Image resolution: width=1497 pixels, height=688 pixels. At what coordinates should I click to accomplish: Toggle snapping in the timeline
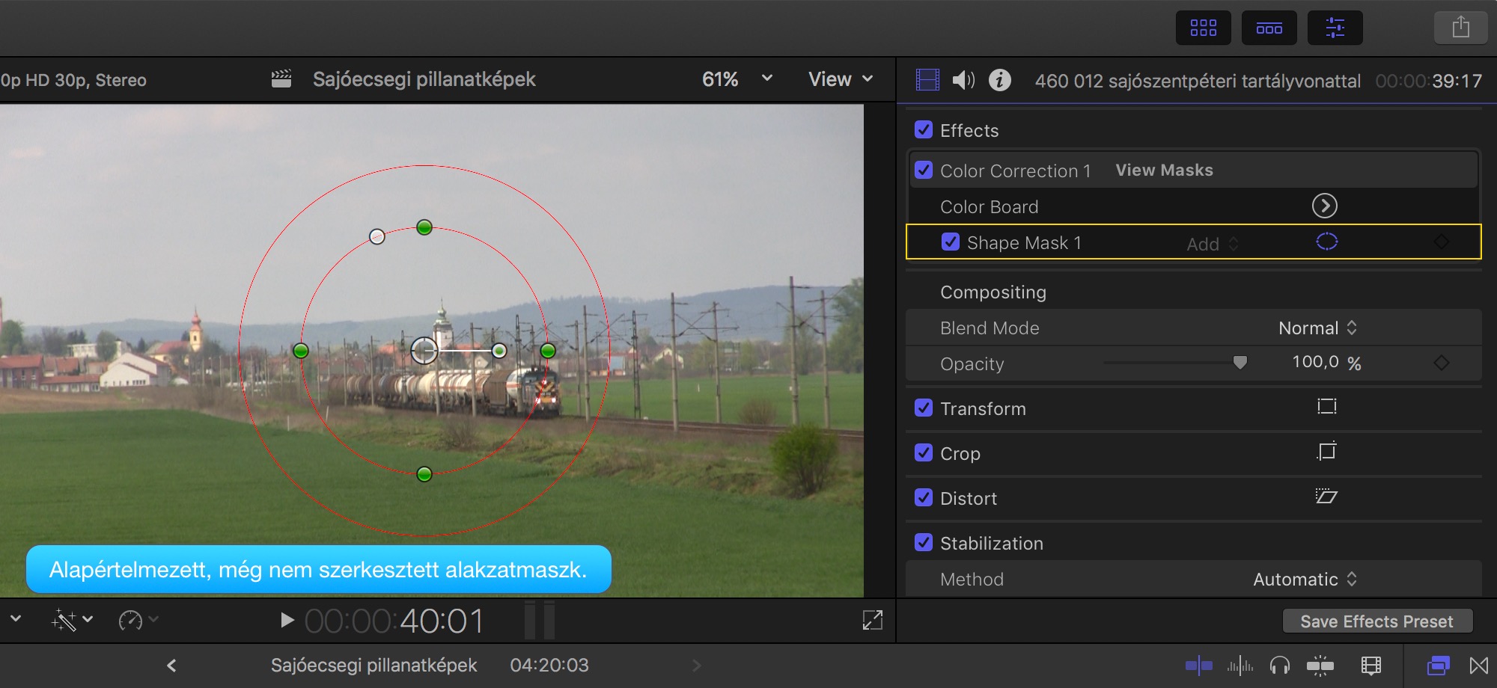pyautogui.click(x=1320, y=665)
